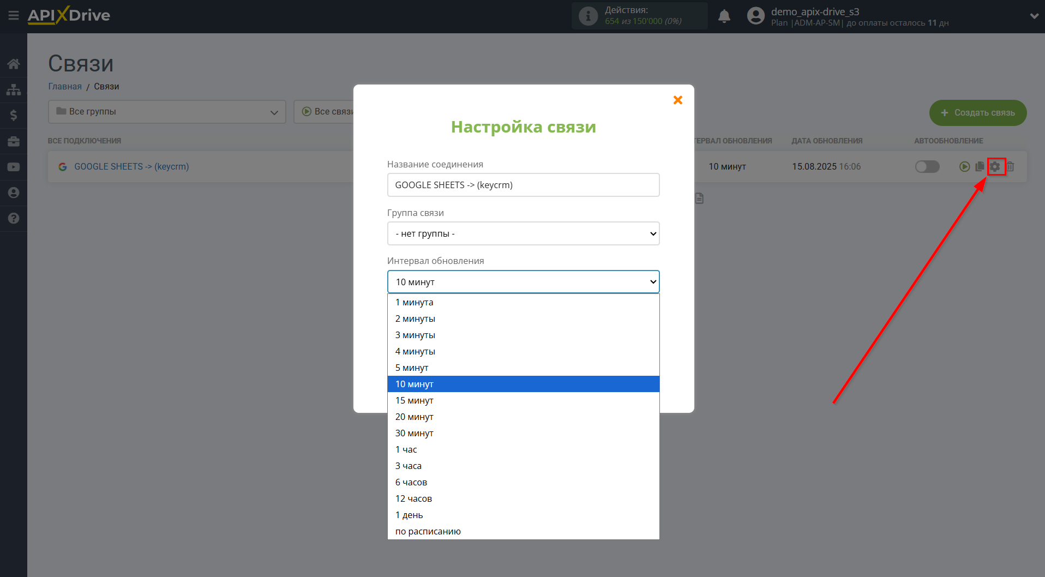1045x577 pixels.
Task: Toggle auto-update switch for the connection
Action: point(927,166)
